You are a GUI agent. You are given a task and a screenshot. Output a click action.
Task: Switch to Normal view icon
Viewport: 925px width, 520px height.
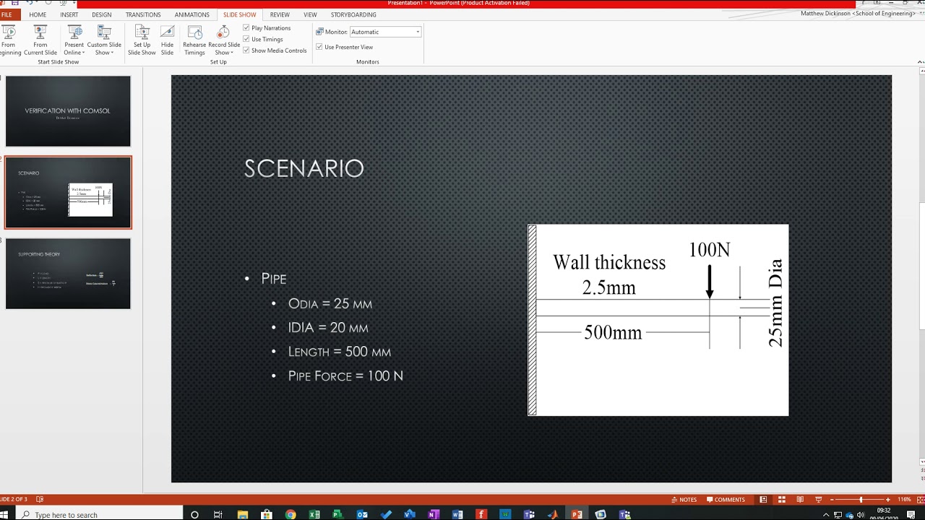click(x=763, y=499)
